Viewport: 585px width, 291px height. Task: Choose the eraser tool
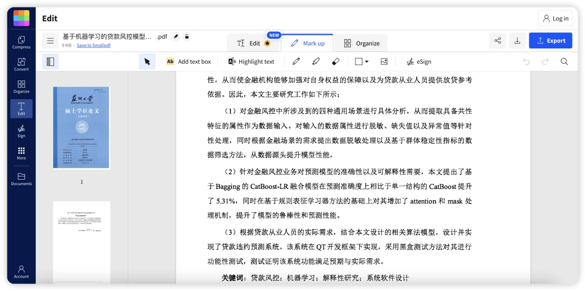pos(335,62)
